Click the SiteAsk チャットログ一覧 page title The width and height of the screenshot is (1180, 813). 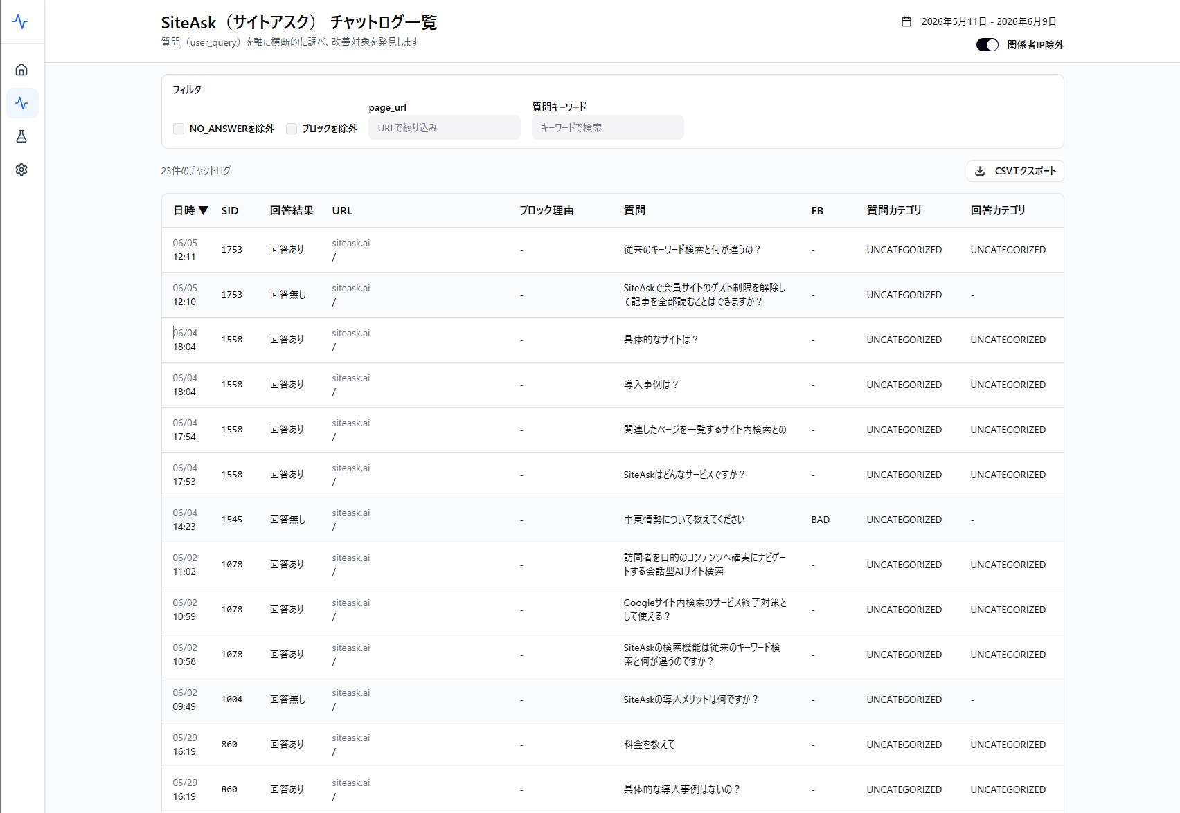click(x=299, y=22)
